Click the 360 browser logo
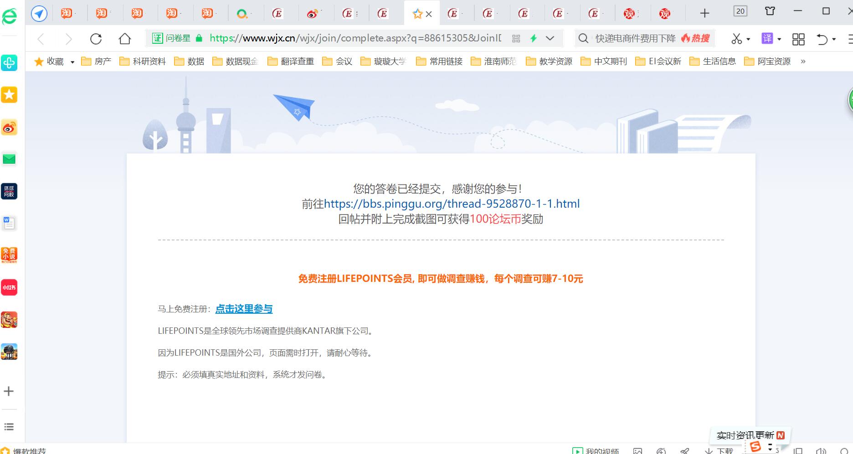853x454 pixels. 9,17
